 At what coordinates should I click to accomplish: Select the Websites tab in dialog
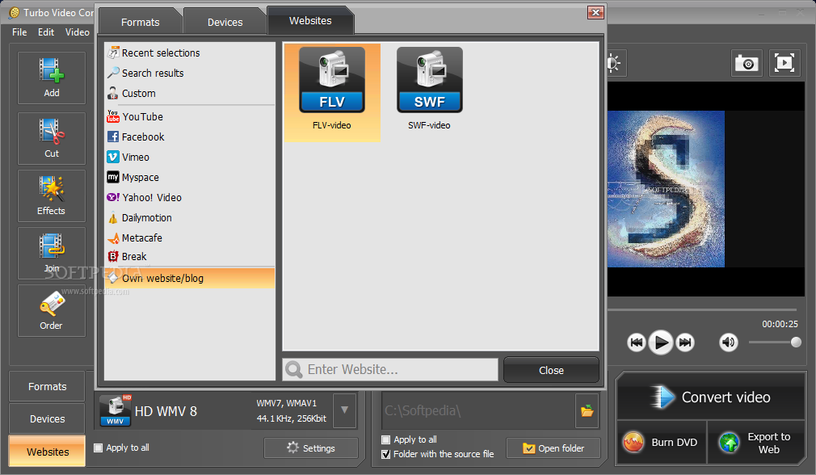pyautogui.click(x=310, y=21)
